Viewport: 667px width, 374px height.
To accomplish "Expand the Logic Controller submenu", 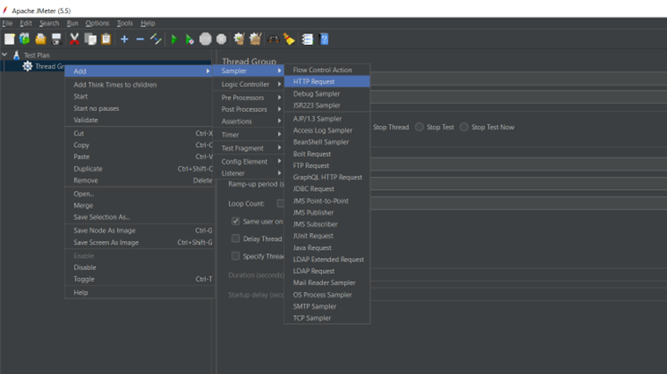I will click(248, 84).
